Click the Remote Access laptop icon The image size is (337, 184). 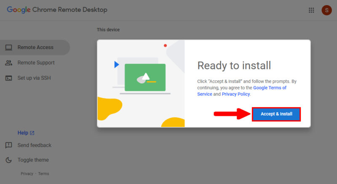8,47
